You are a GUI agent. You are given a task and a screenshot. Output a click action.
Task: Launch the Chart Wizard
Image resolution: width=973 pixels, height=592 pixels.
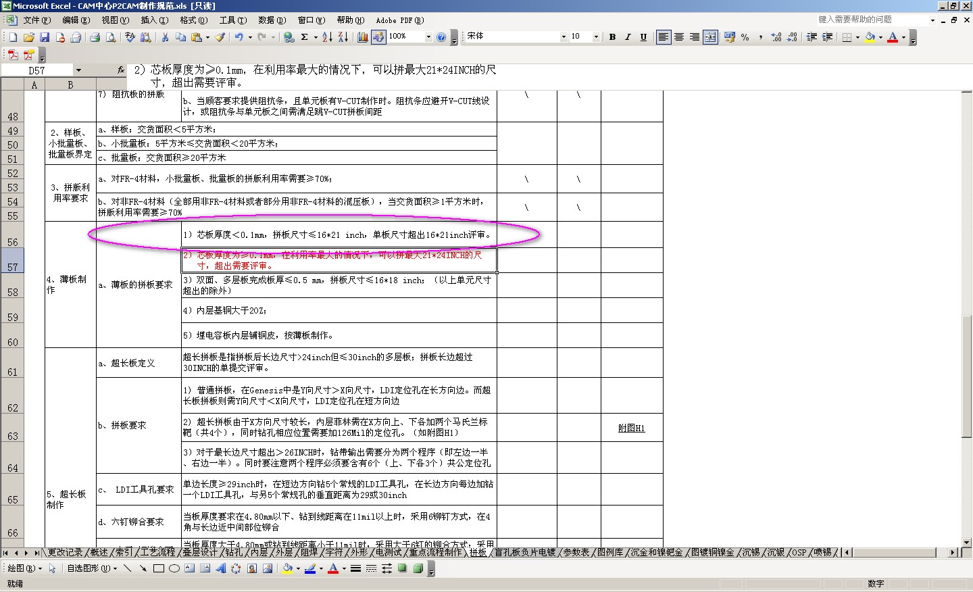(x=363, y=37)
